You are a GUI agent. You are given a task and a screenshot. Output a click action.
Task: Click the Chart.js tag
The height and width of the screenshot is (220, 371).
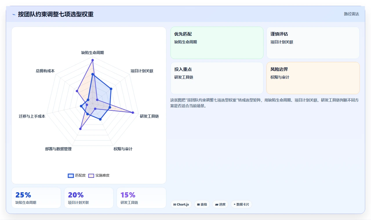(181, 204)
